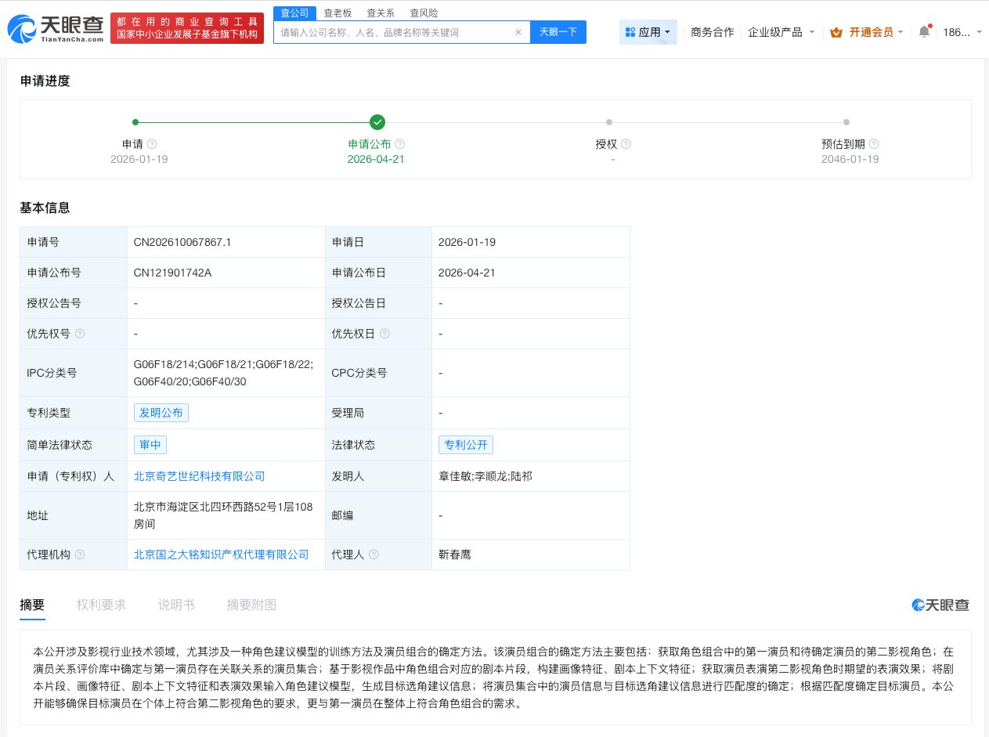
Task: Open the 北京奇艺世纪科技有限公司 company link
Action: [x=200, y=475]
